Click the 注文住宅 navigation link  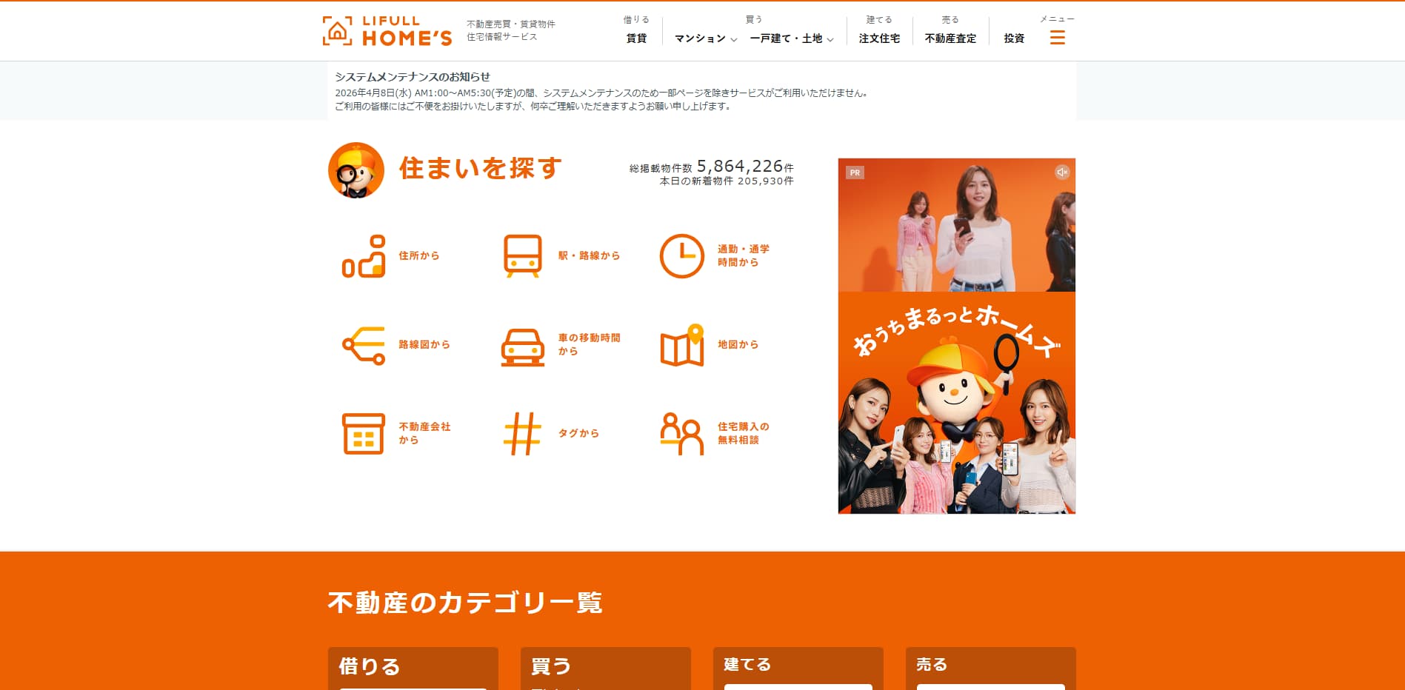(878, 38)
